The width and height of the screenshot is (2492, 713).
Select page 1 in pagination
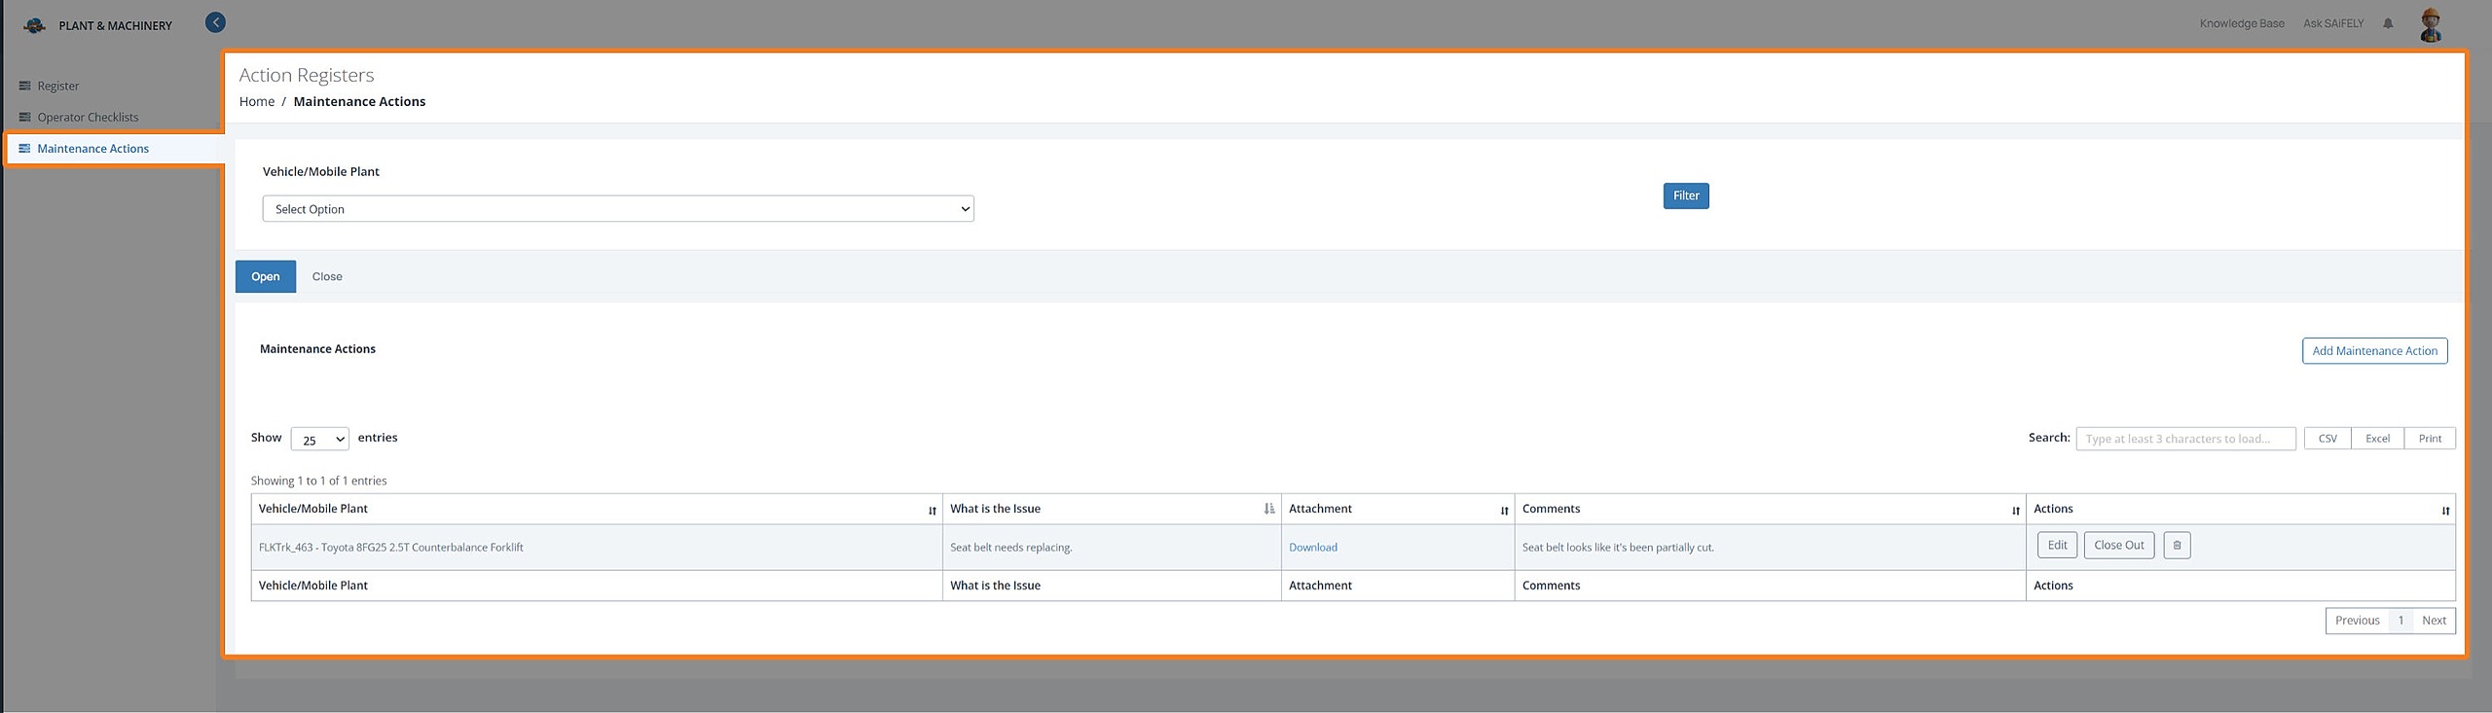click(x=2400, y=621)
